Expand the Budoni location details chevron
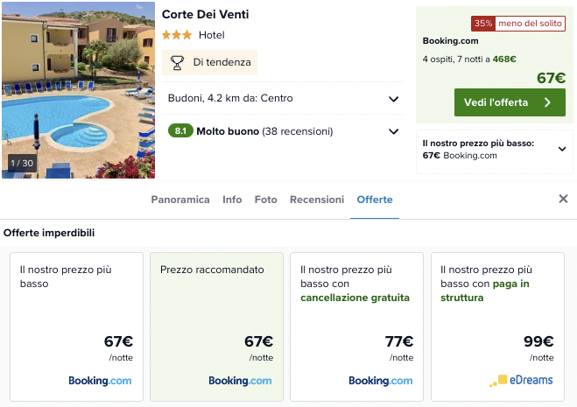577x407 pixels. tap(393, 99)
